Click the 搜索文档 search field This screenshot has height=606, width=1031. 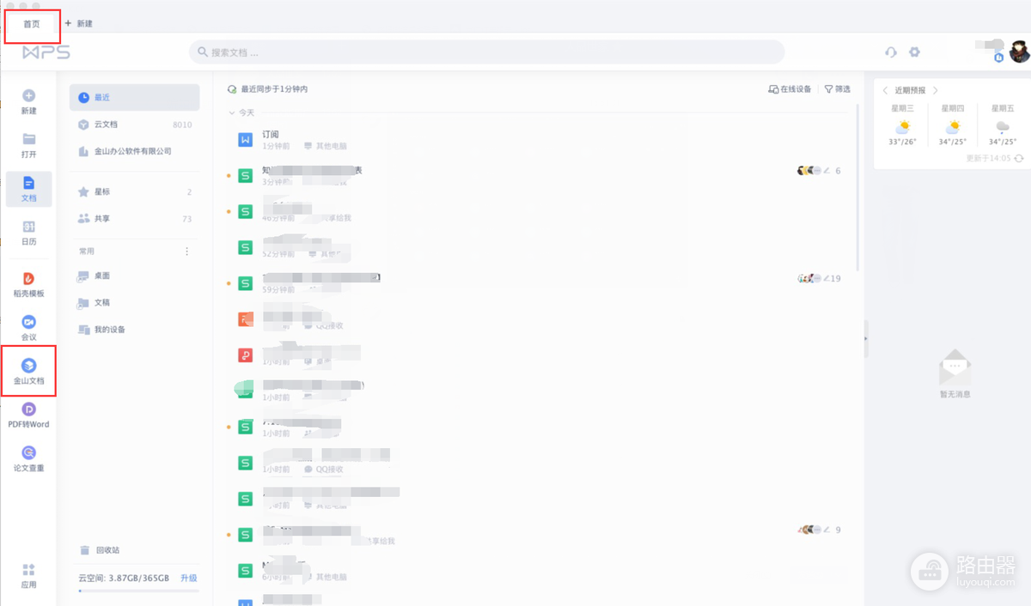(486, 52)
